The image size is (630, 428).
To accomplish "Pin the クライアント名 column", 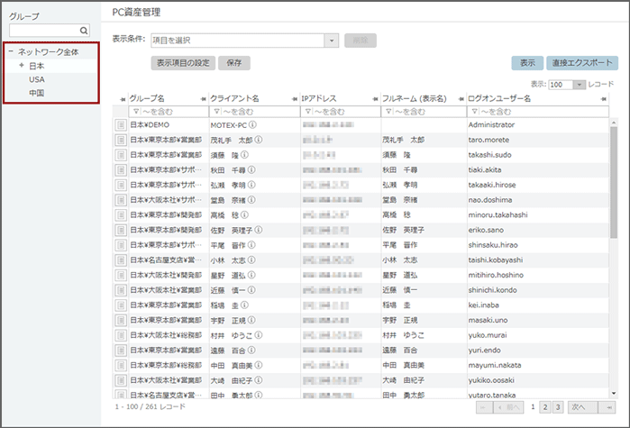I will point(295,99).
